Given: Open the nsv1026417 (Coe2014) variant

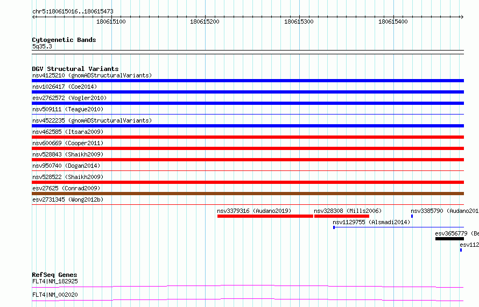Looking at the screenshot, I should point(65,87).
